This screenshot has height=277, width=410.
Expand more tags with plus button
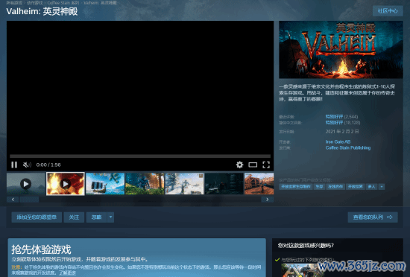pos(382,187)
